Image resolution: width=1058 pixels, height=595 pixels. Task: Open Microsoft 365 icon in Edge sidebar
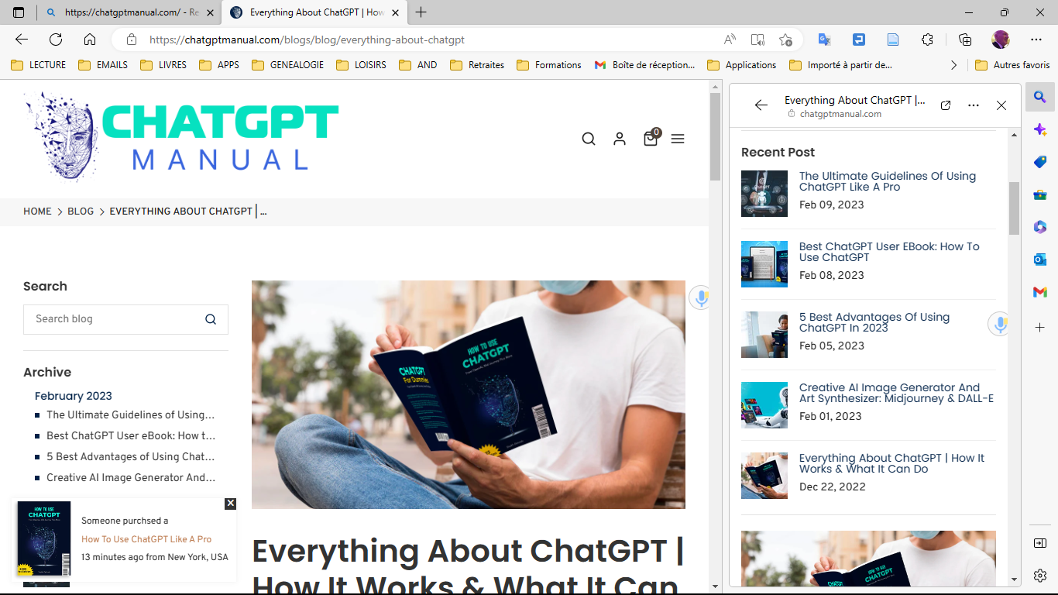pyautogui.click(x=1040, y=227)
